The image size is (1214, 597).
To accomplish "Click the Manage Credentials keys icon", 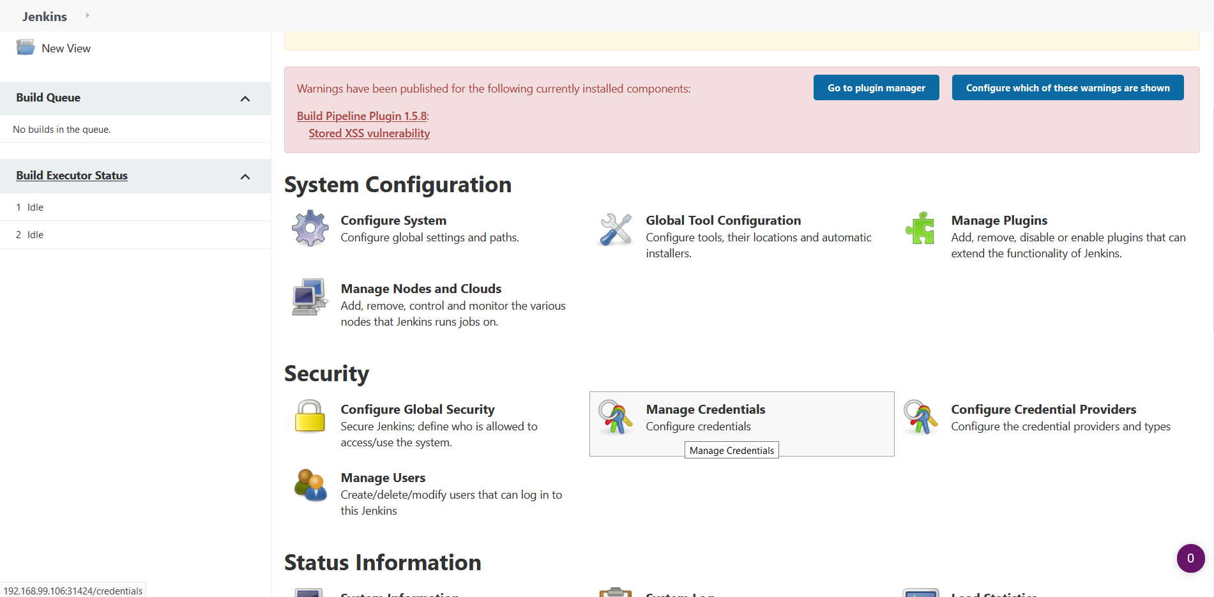I will click(616, 417).
